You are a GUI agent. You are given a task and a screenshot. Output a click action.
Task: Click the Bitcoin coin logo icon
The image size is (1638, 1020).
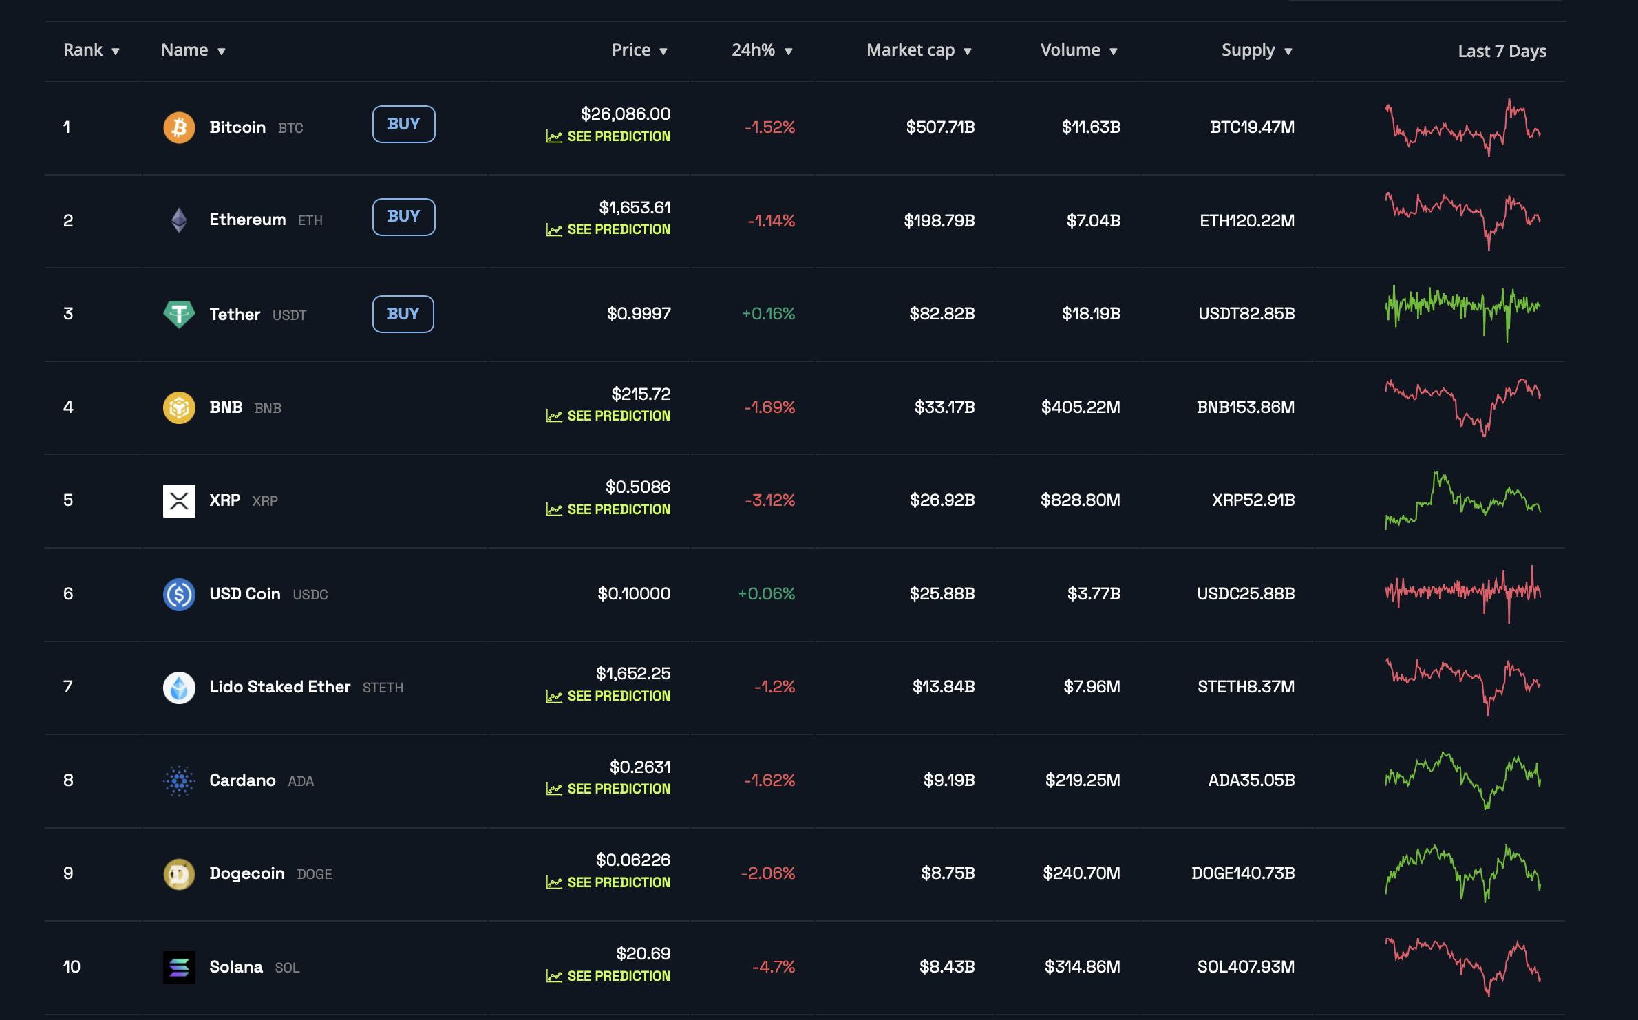tap(179, 127)
